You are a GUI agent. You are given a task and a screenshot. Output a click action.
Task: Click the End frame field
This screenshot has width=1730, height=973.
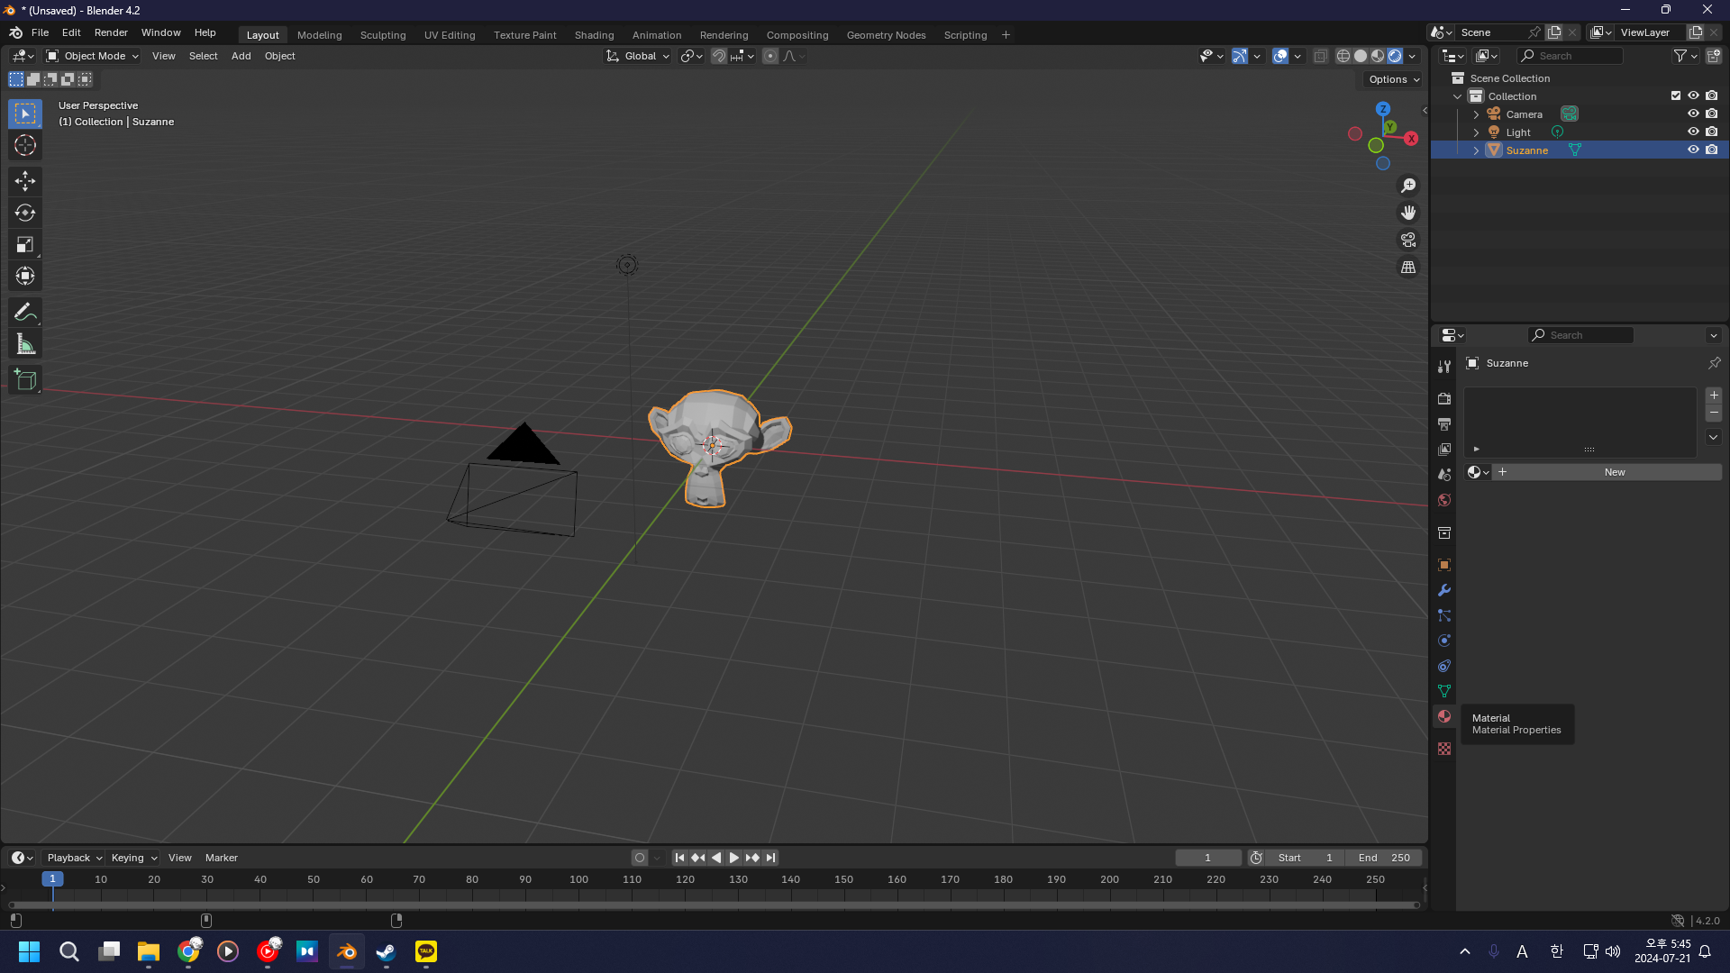click(x=1384, y=858)
